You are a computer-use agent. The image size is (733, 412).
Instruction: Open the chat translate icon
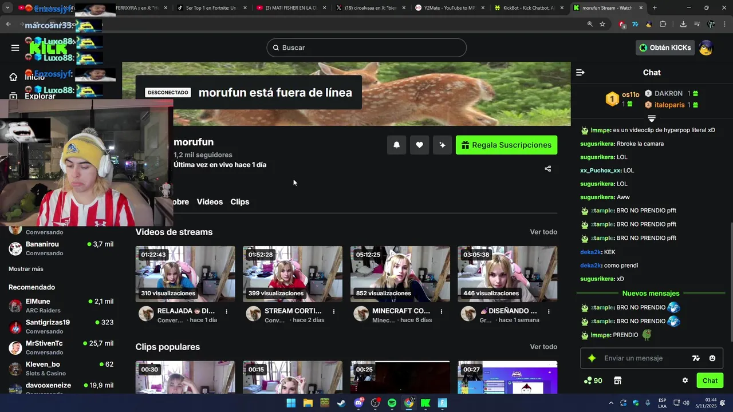[696, 358]
